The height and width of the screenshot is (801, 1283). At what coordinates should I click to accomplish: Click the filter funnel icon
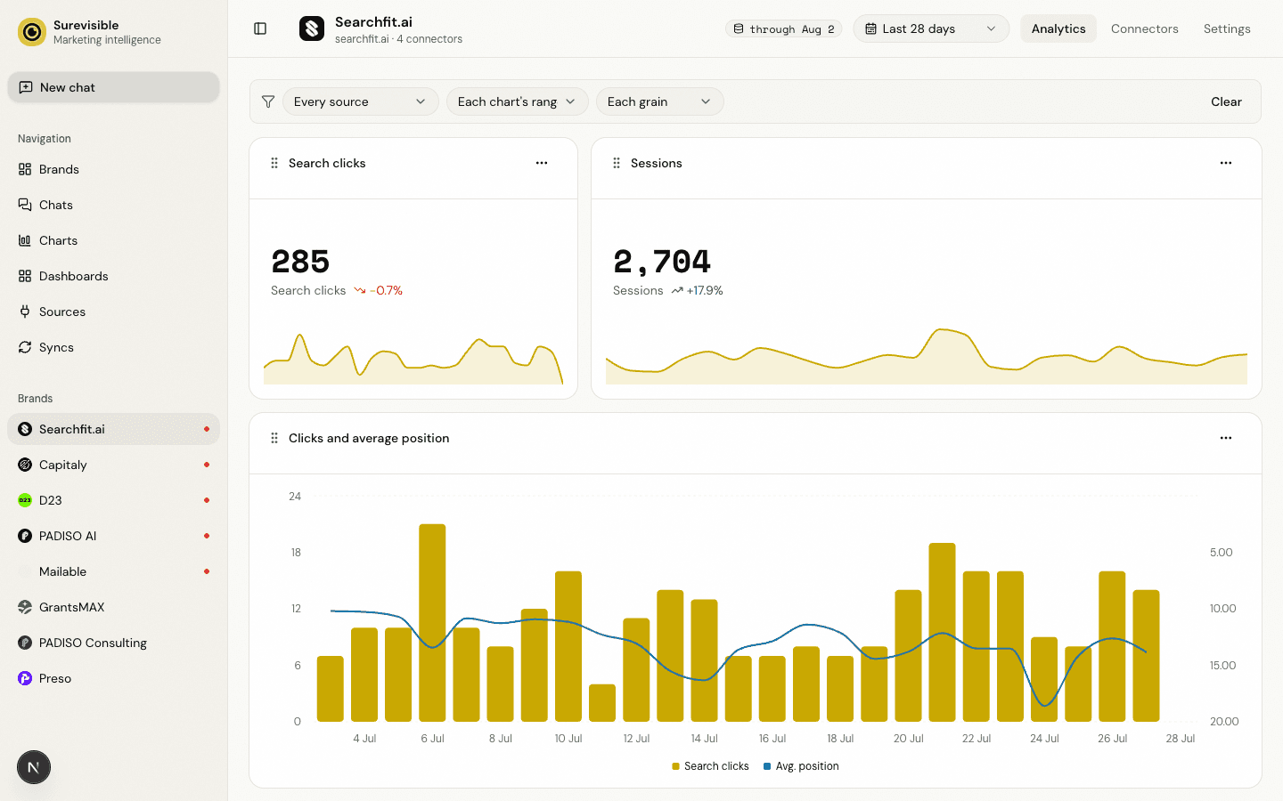point(268,101)
